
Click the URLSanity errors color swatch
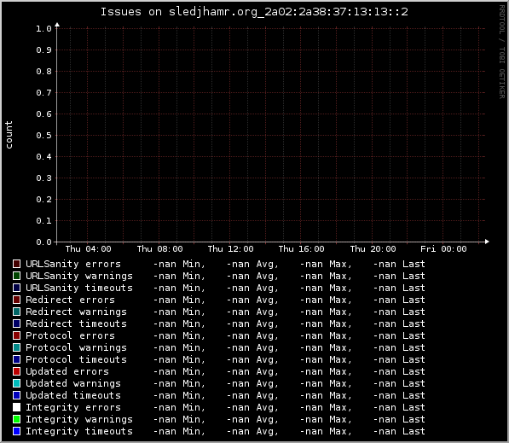pos(16,264)
